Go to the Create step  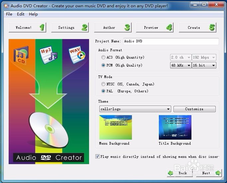[197, 27]
